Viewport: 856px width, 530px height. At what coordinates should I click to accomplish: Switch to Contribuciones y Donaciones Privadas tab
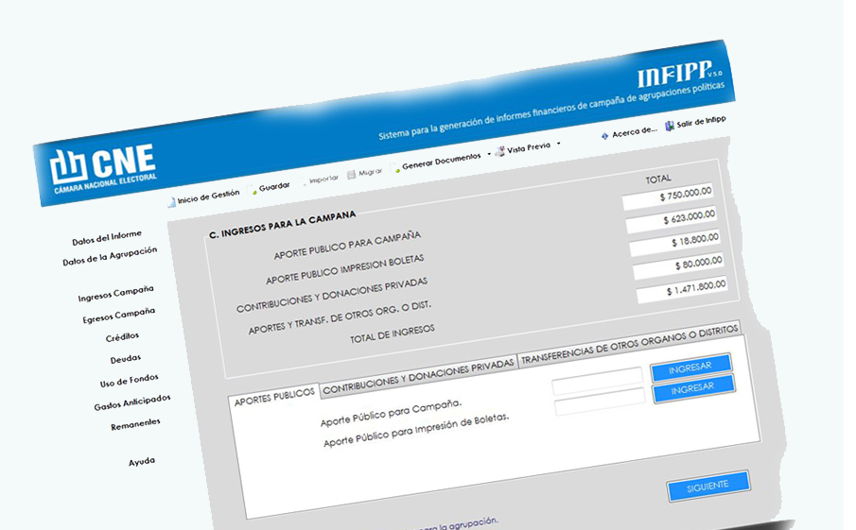pyautogui.click(x=417, y=375)
